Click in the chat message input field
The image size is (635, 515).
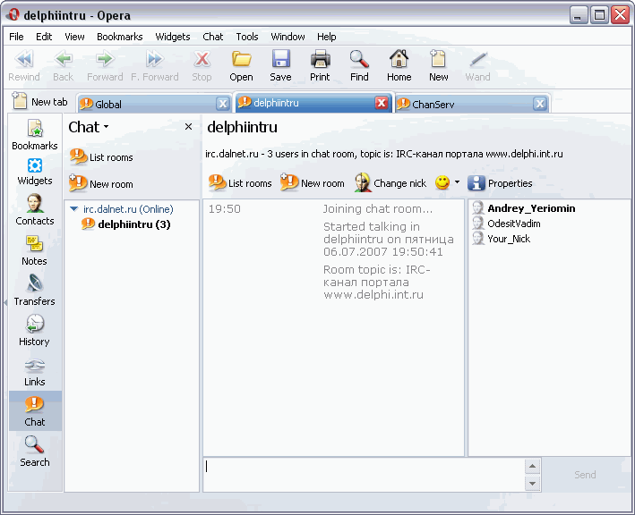[x=364, y=475]
